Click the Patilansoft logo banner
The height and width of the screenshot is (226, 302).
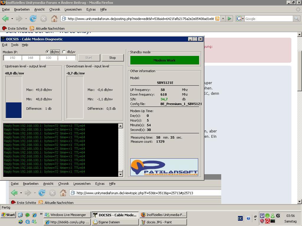click(x=164, y=167)
